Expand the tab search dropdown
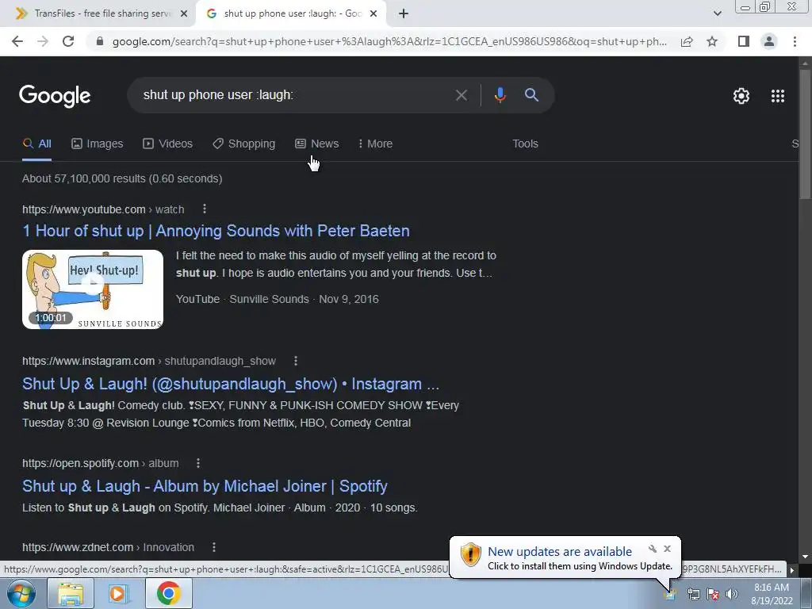Viewport: 812px width, 609px height. point(717,14)
